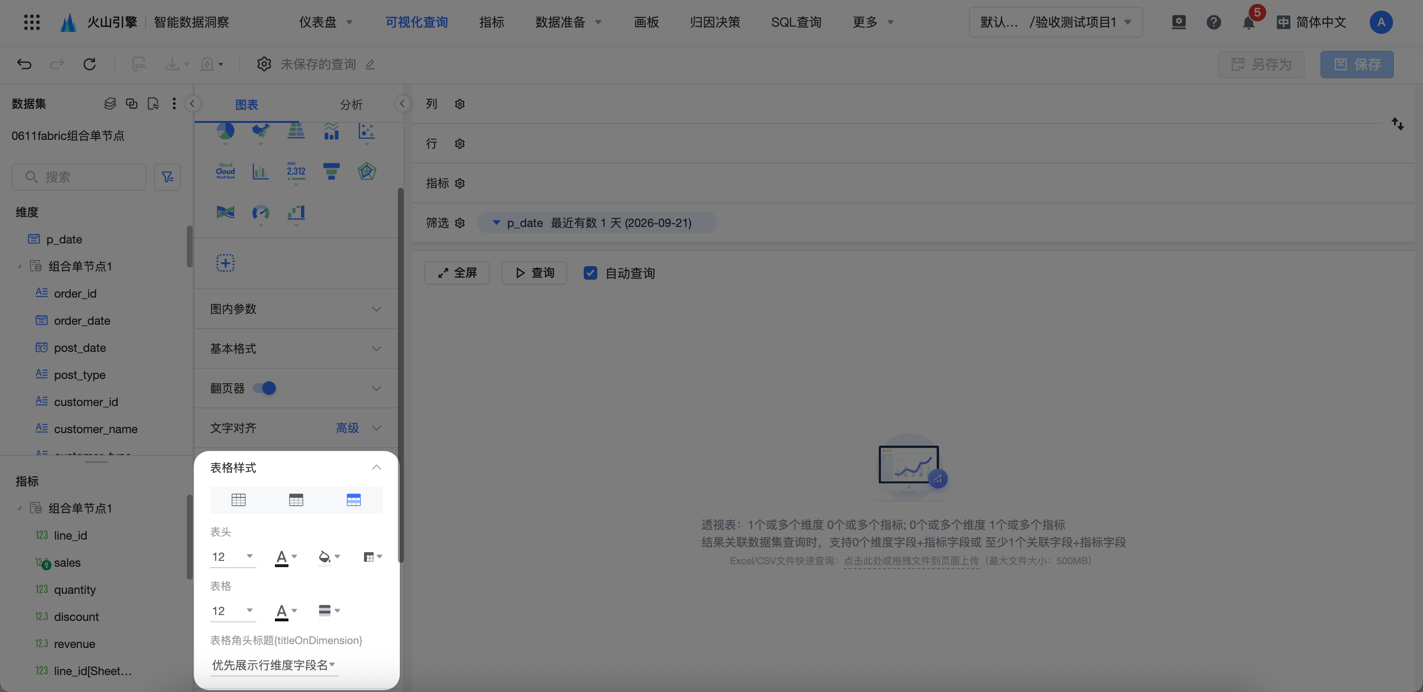Image resolution: width=1423 pixels, height=692 pixels.
Task: Click the 搜索 dataset search field
Action: click(x=79, y=177)
